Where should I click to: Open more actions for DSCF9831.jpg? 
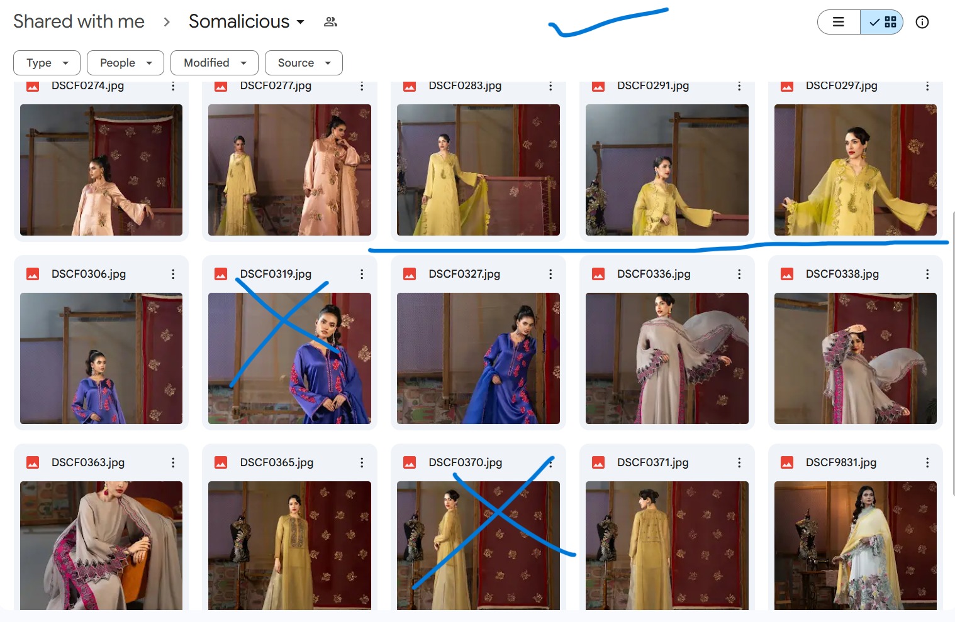[927, 462]
